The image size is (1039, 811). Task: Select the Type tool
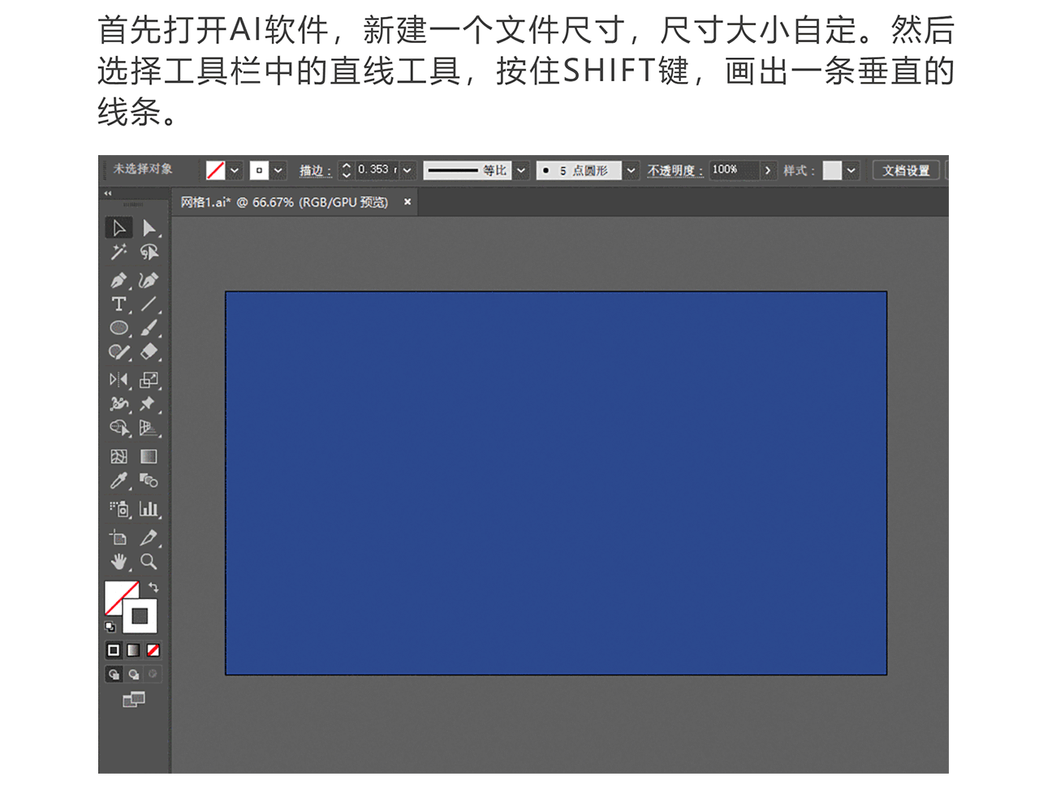(x=119, y=304)
